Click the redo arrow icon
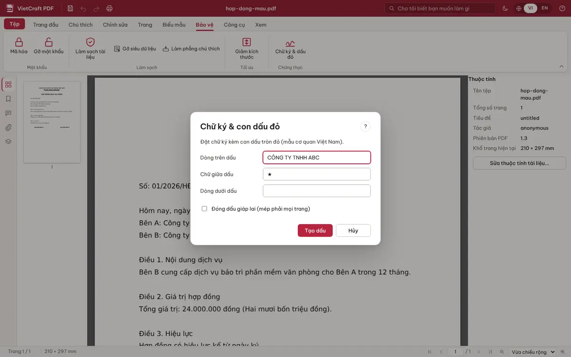The image size is (571, 357). click(96, 9)
